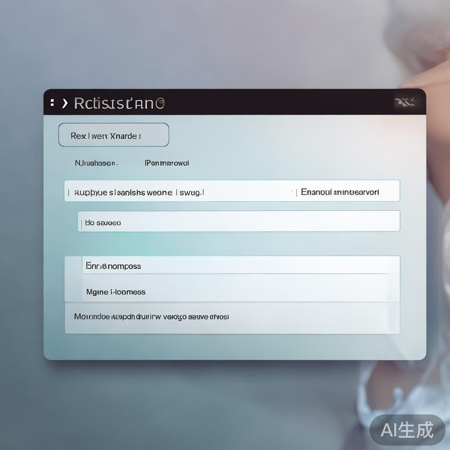Click the round emblem ending the Rdisistano title

(160, 103)
